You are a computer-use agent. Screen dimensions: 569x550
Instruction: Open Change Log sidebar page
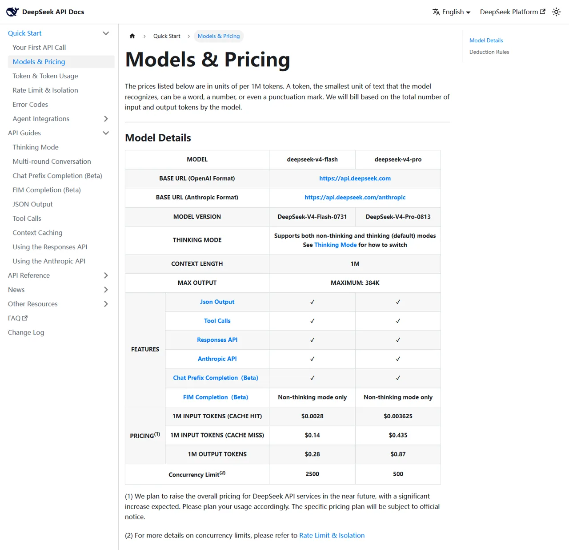[26, 332]
